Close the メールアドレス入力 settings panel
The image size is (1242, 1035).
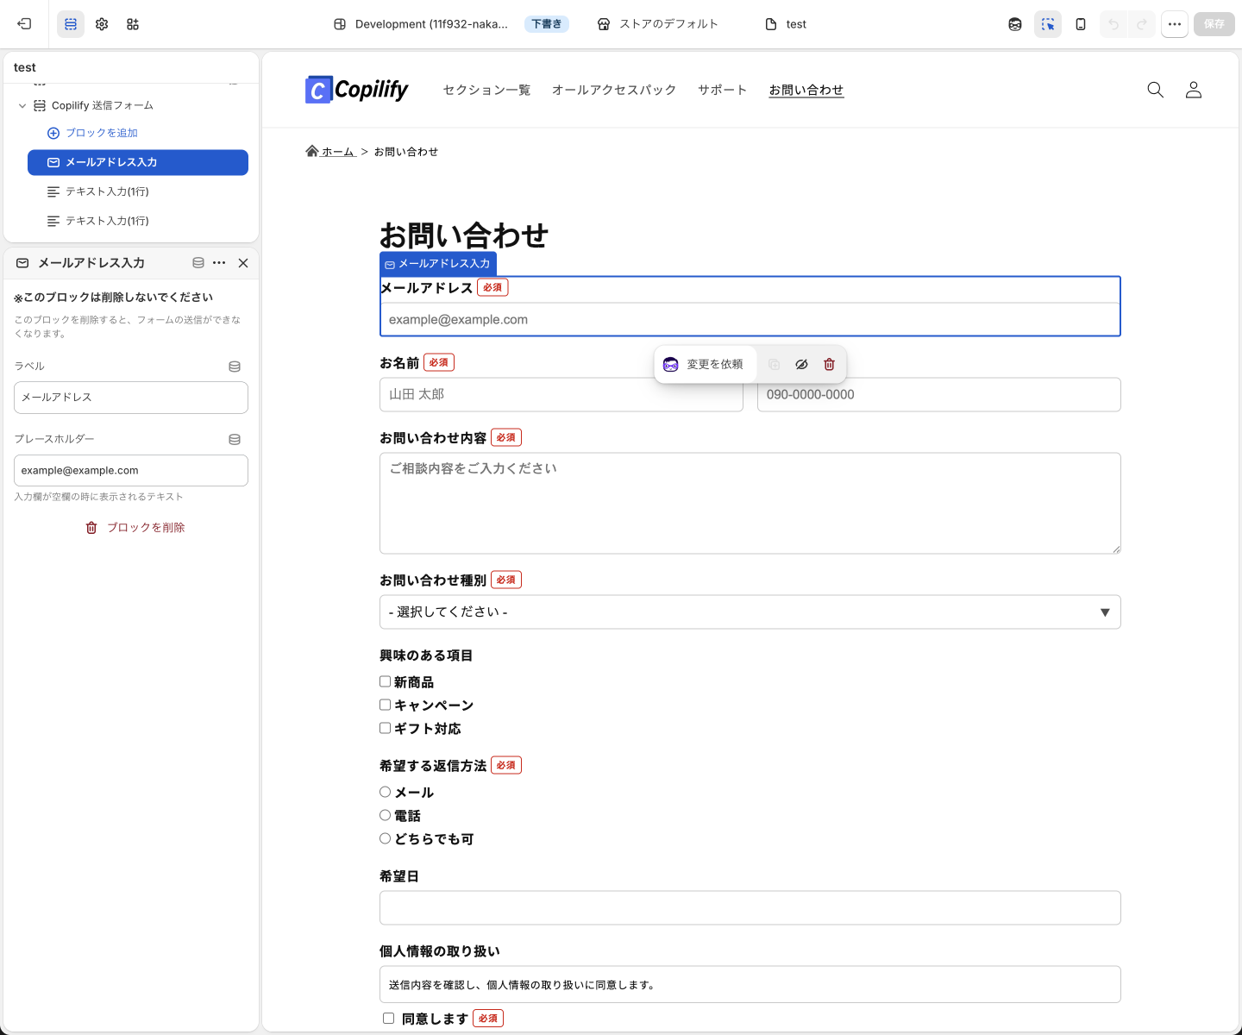[x=243, y=263]
